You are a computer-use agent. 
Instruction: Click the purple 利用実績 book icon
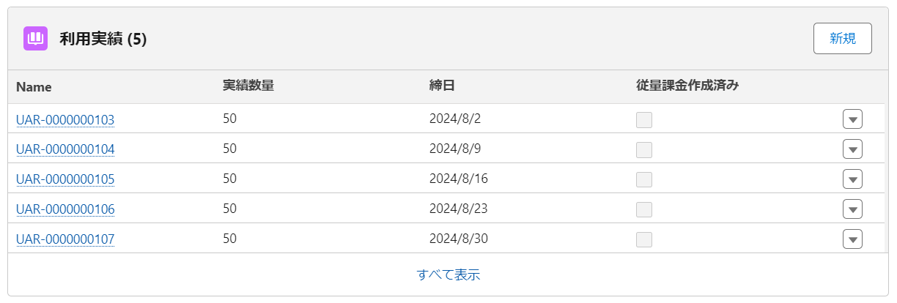pyautogui.click(x=35, y=39)
